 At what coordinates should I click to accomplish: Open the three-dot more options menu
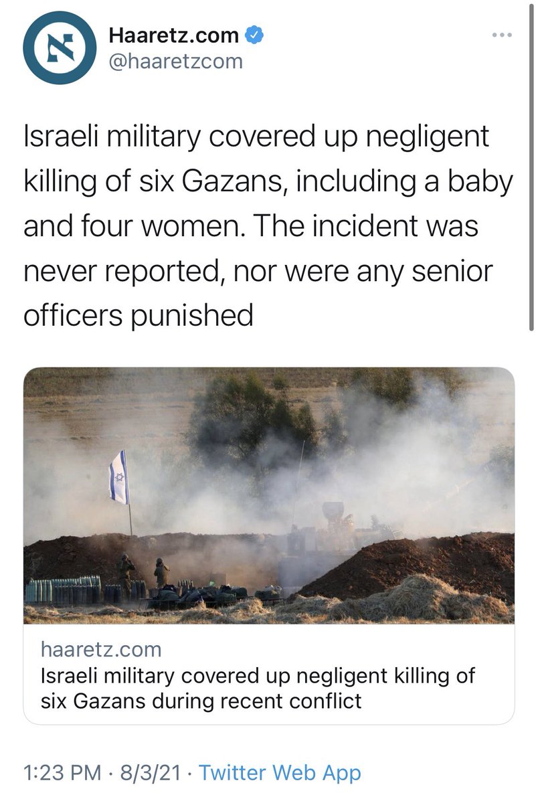click(501, 35)
